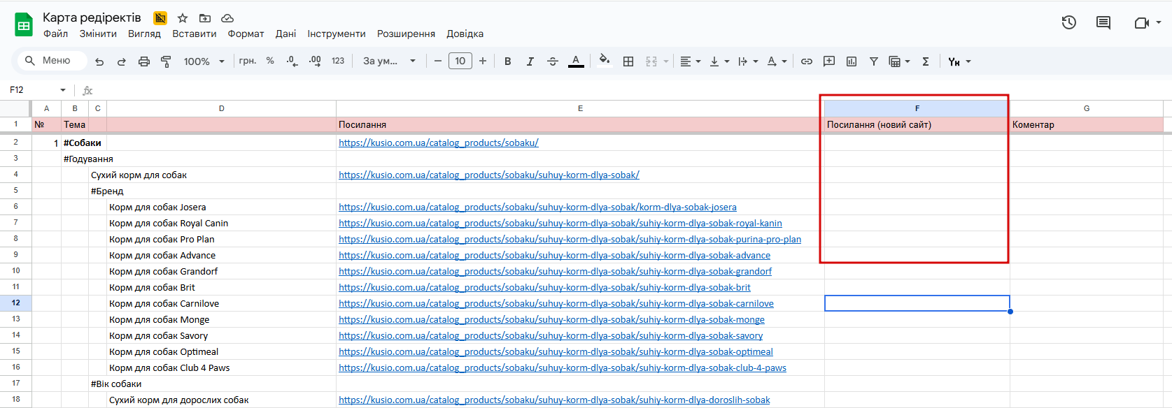Activate paint format tool

coord(166,61)
